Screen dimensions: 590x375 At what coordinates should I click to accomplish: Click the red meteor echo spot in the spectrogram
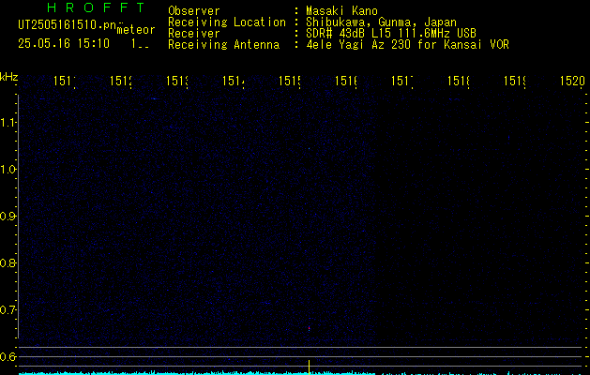coord(309,328)
